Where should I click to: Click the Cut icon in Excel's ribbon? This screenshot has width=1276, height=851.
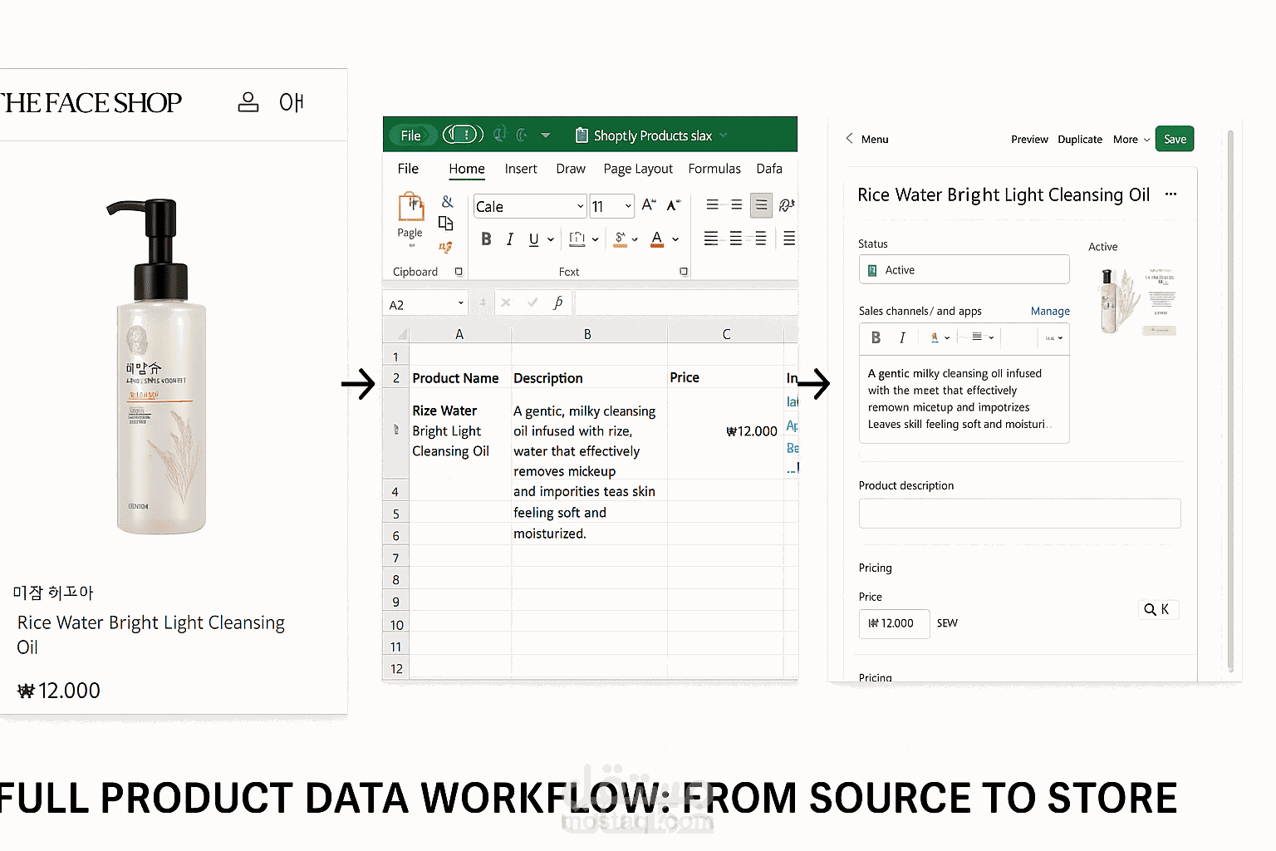[447, 202]
